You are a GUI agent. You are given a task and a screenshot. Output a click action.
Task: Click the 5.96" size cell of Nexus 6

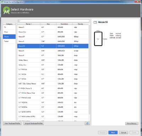click(48, 41)
